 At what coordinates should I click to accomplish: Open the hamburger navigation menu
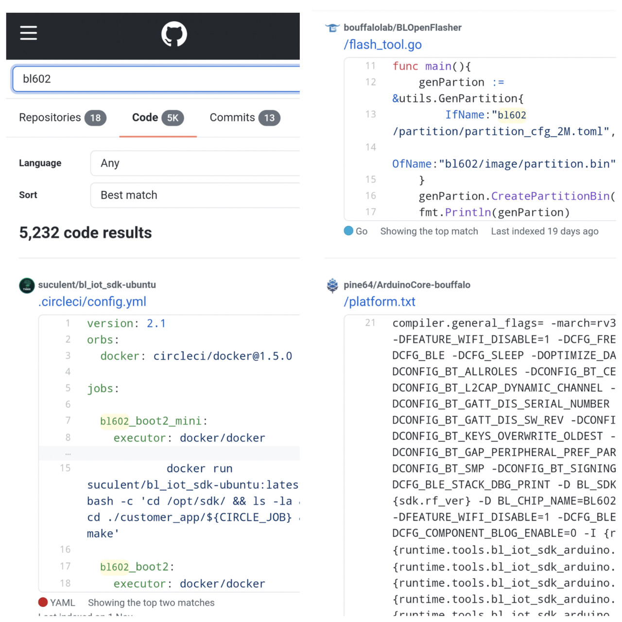(29, 33)
